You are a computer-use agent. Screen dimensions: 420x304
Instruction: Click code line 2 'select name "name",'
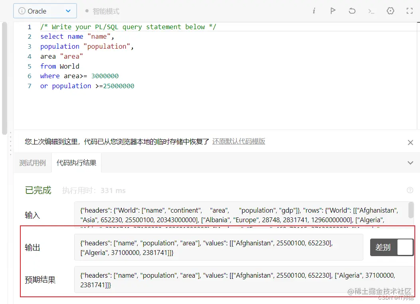(77, 36)
